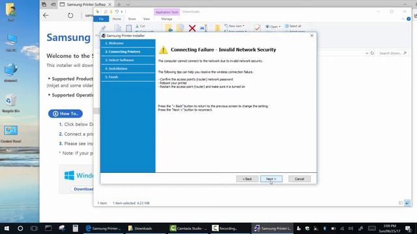
Task: Click Select all in the Explorer ribbon
Action: pyautogui.click(x=293, y=26)
